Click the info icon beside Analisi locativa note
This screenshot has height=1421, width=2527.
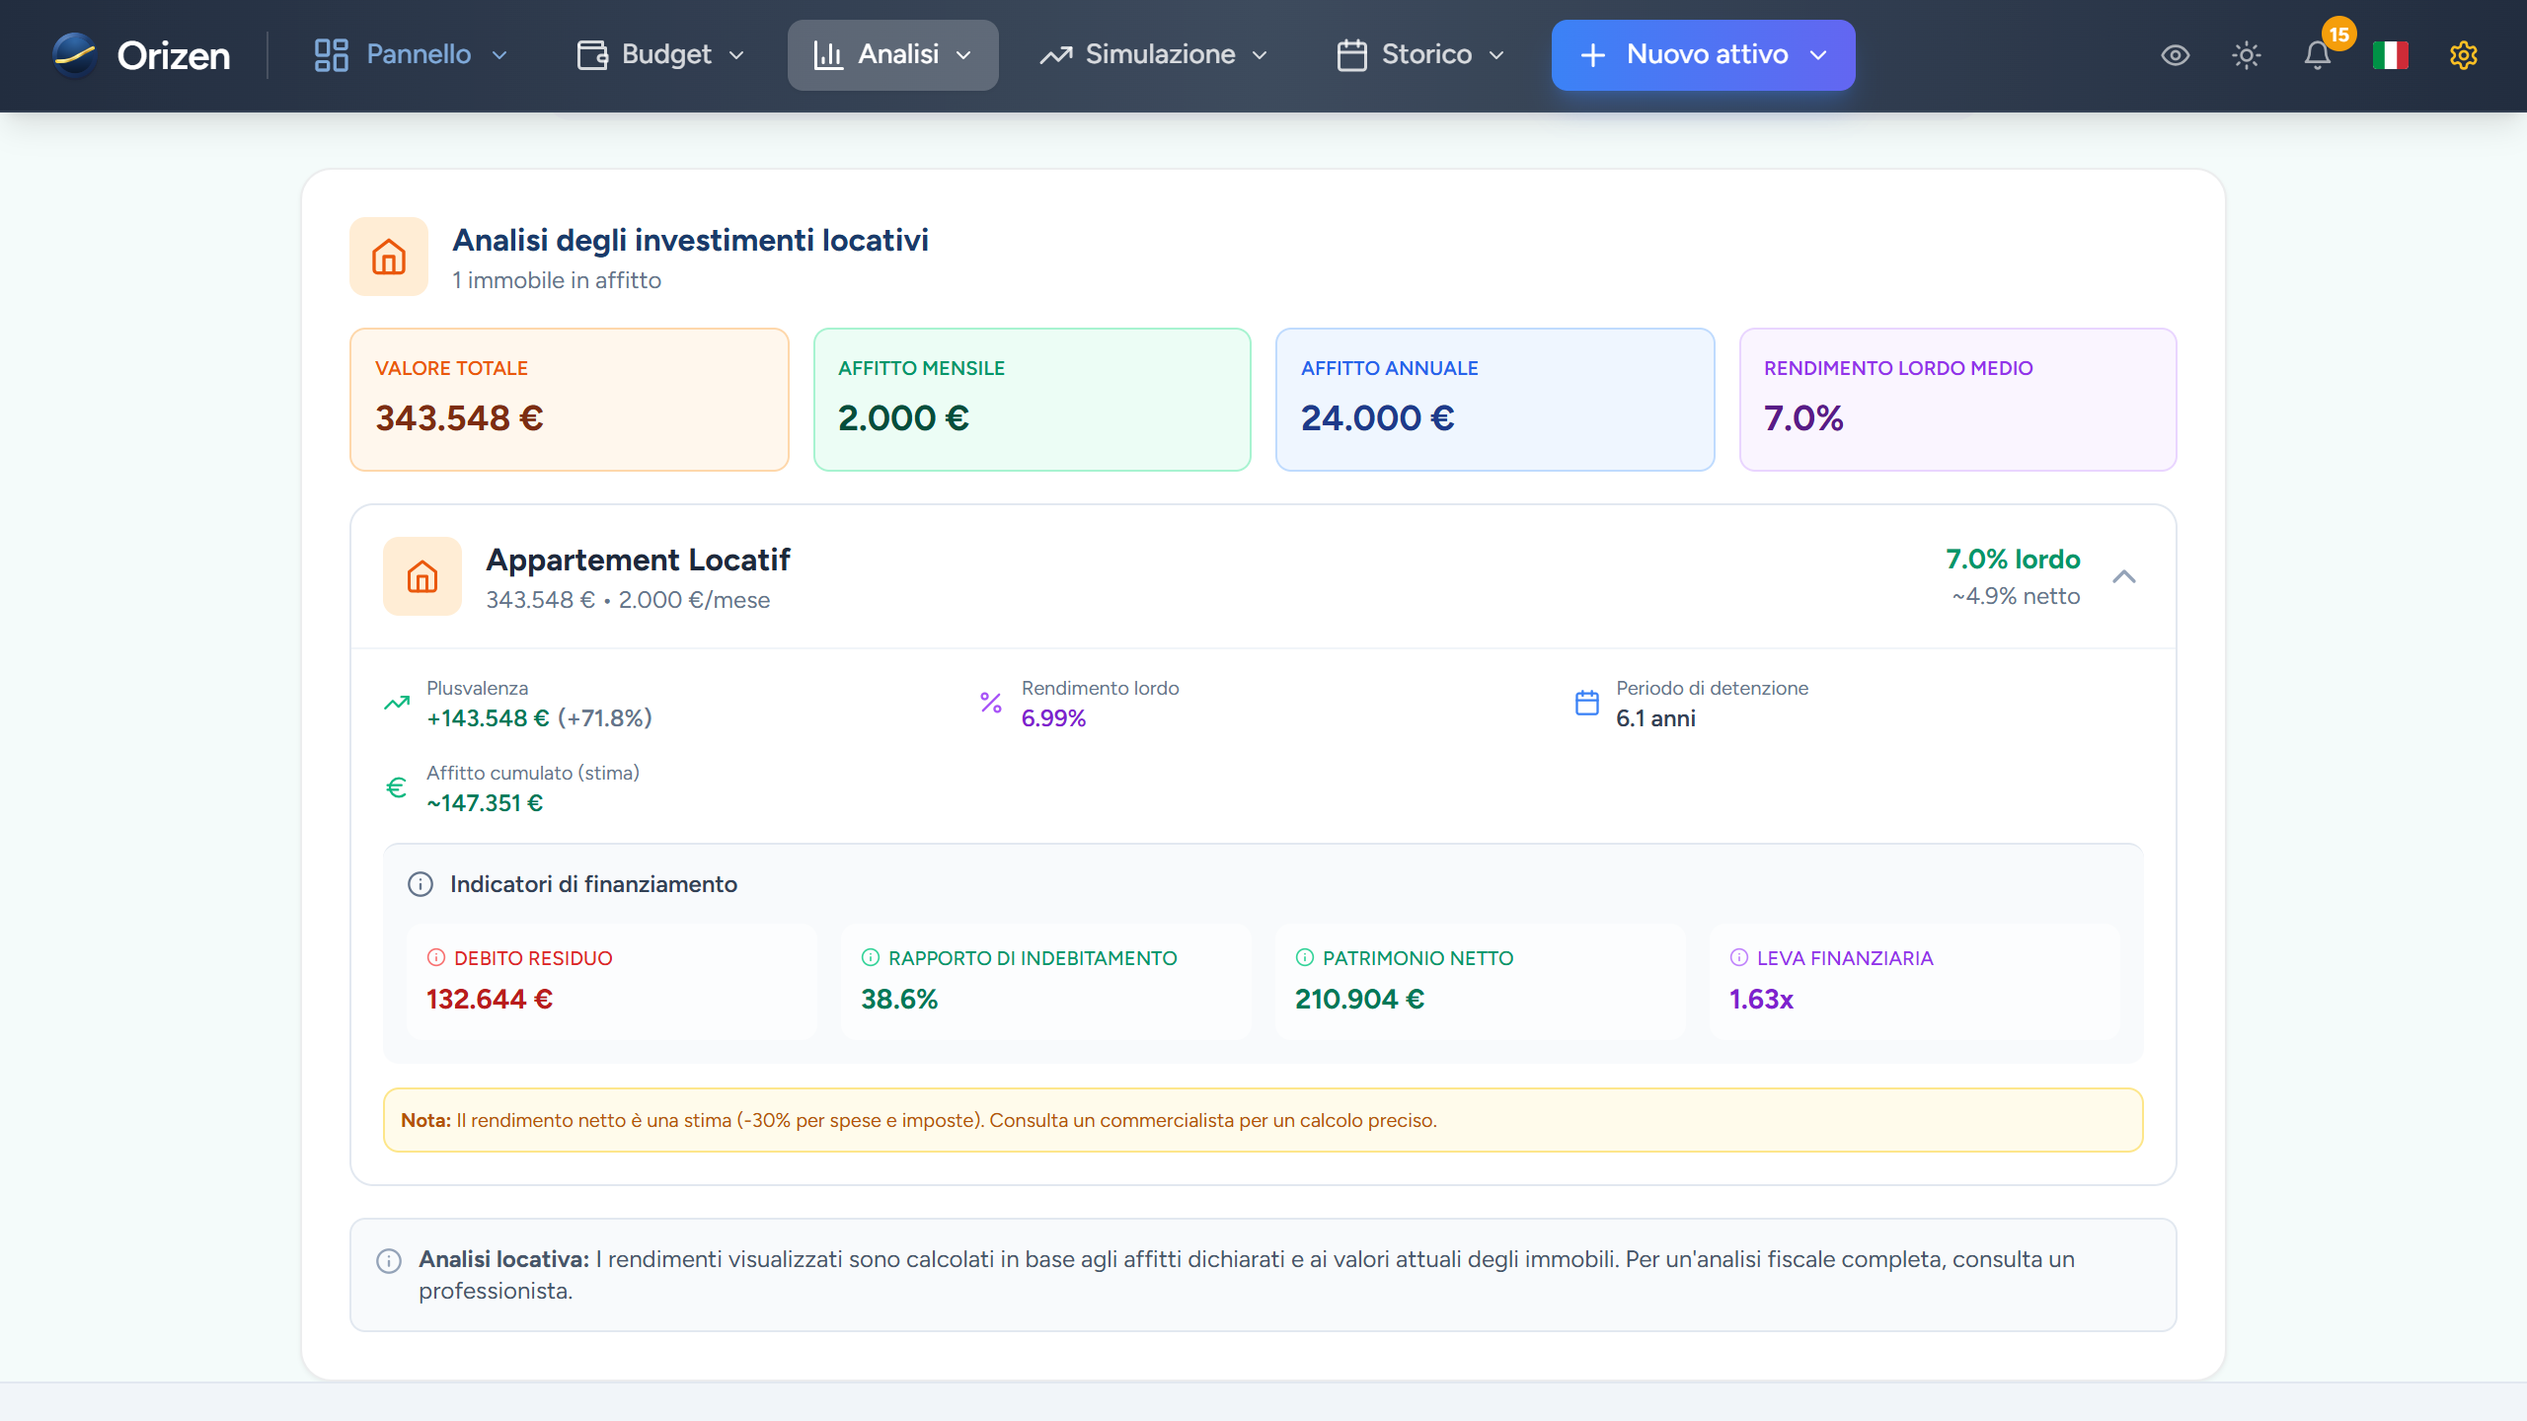pyautogui.click(x=388, y=1260)
